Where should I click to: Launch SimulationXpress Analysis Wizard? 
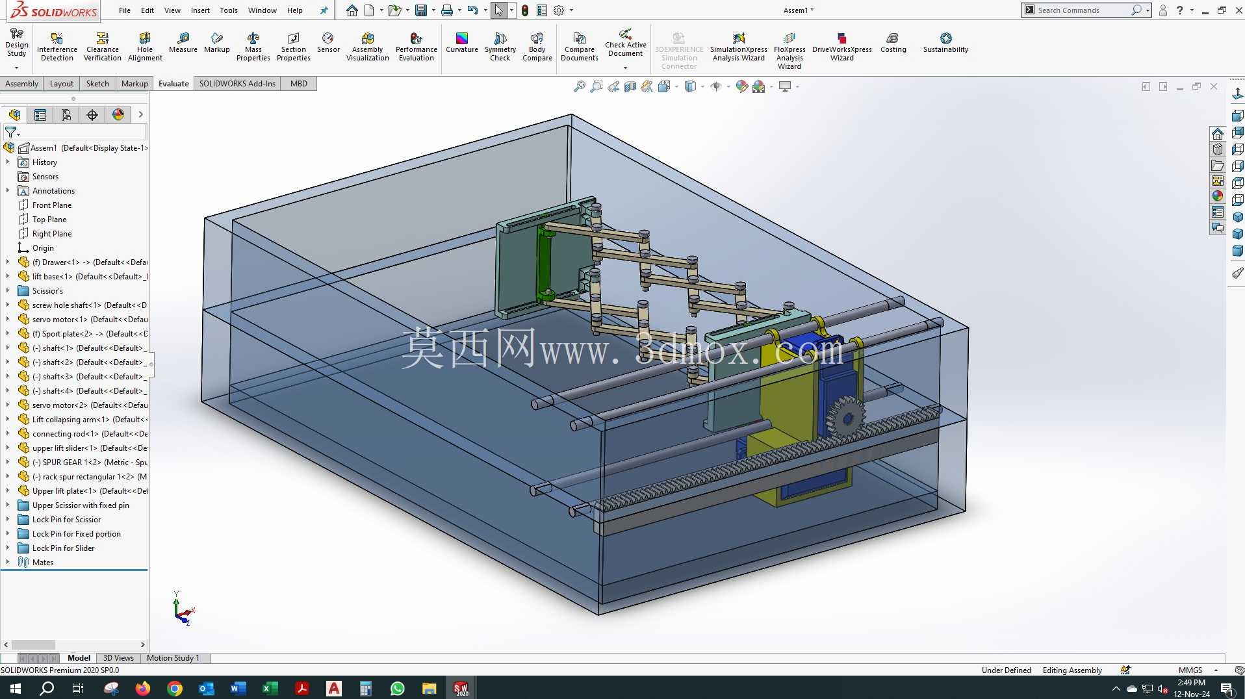(739, 46)
